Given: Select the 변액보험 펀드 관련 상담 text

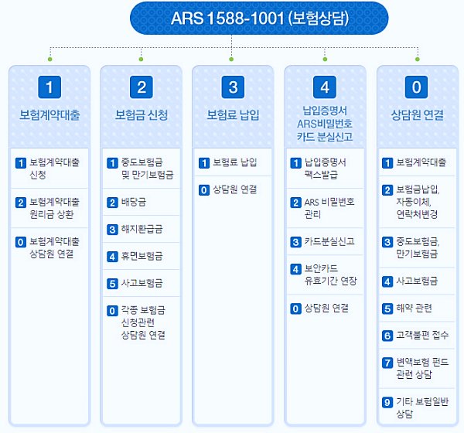Looking at the screenshot, I should point(422,368).
